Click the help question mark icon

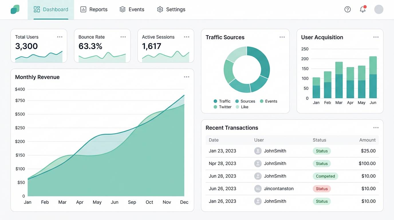coord(347,9)
